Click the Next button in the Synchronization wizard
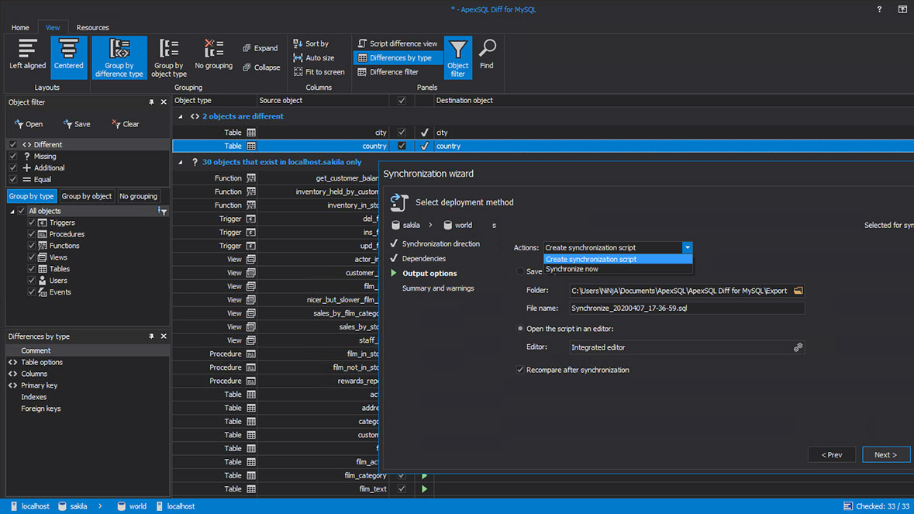 (x=885, y=454)
